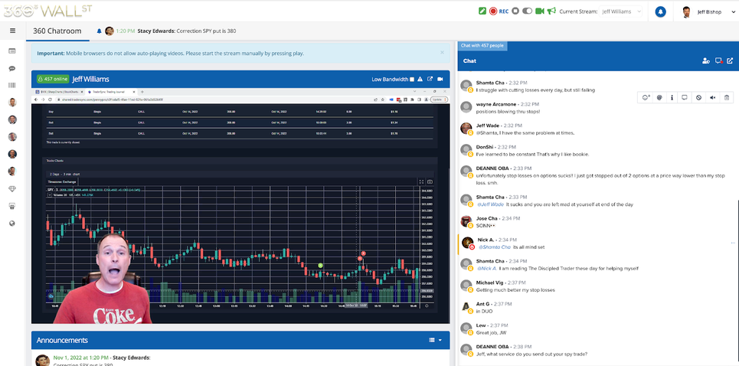Image resolution: width=739 pixels, height=366 pixels.
Task: Click wayne Arcamone's 'positions blowing thru stops!' message
Action: (508, 112)
